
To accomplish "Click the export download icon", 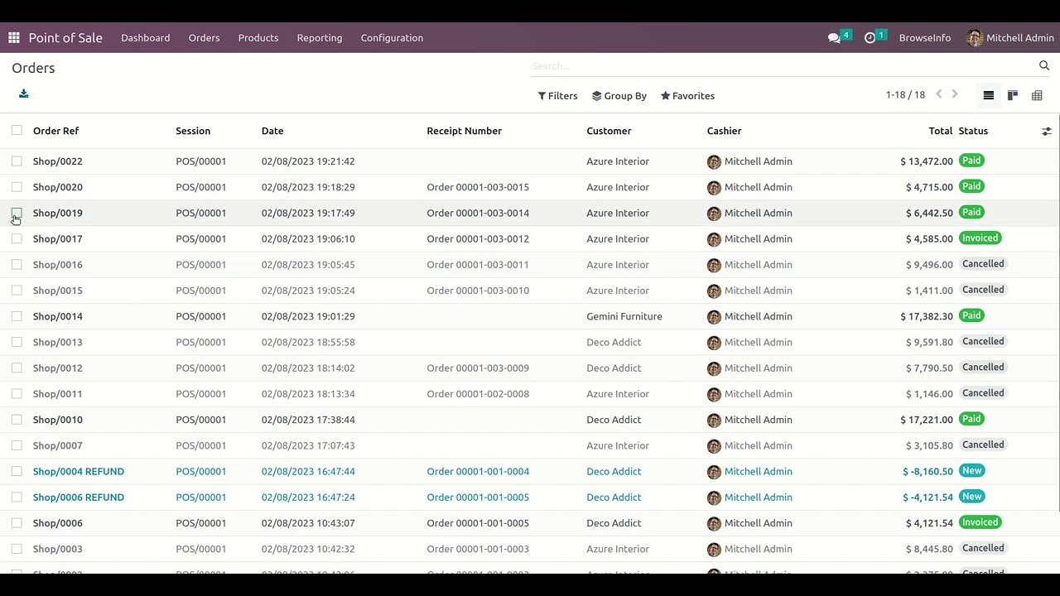I will point(24,94).
